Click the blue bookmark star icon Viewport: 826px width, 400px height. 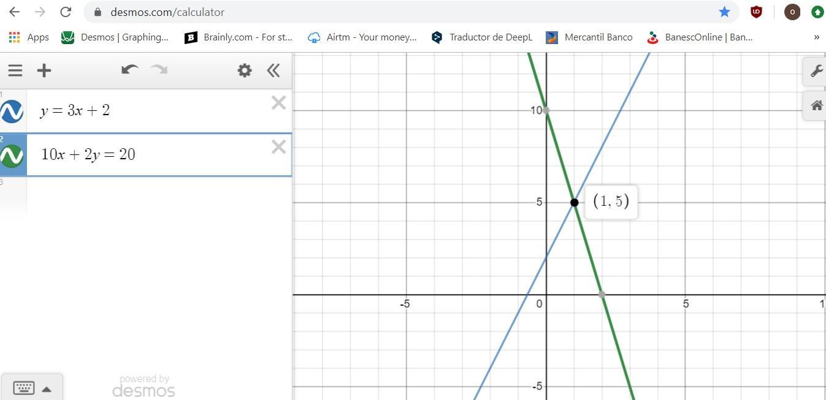tap(724, 12)
